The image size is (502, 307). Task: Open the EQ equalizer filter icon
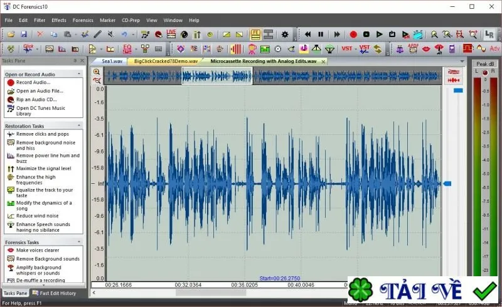point(127,49)
